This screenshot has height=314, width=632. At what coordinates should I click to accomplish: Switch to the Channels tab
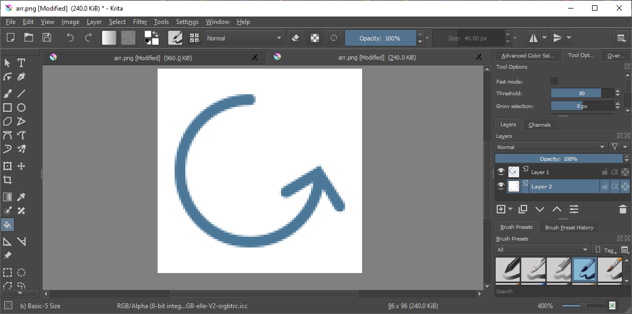(x=539, y=125)
